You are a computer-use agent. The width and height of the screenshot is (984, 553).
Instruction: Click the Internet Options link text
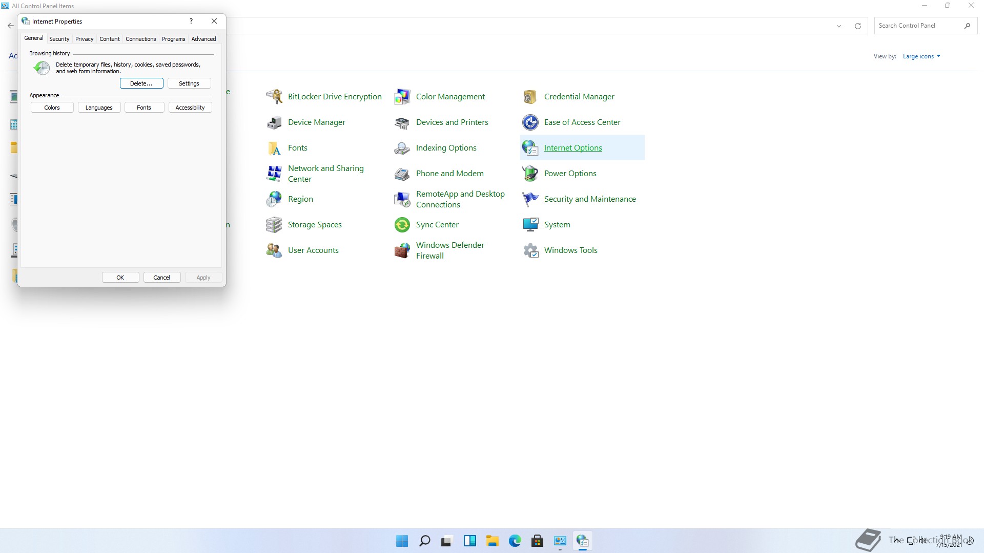(573, 147)
